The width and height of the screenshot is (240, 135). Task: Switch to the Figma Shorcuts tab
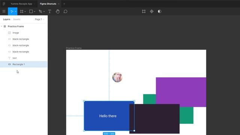pos(48,4)
